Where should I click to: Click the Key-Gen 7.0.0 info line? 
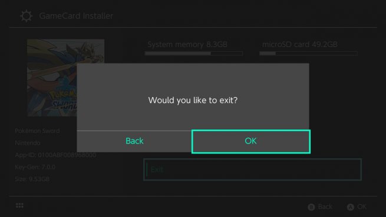tap(35, 167)
